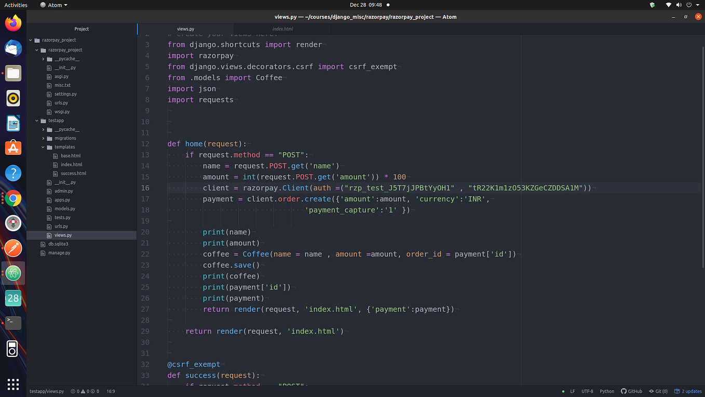The width and height of the screenshot is (705, 397).
Task: Click the UTF-8 encoding selector
Action: (x=587, y=391)
